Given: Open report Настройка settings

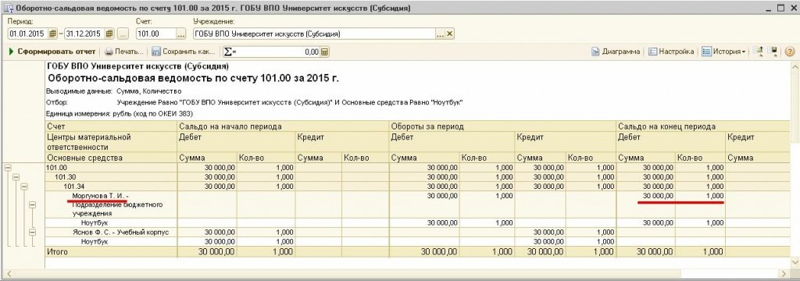Looking at the screenshot, I should pyautogui.click(x=671, y=52).
